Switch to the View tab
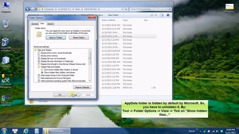This screenshot has width=239, height=134. pyautogui.click(x=42, y=23)
